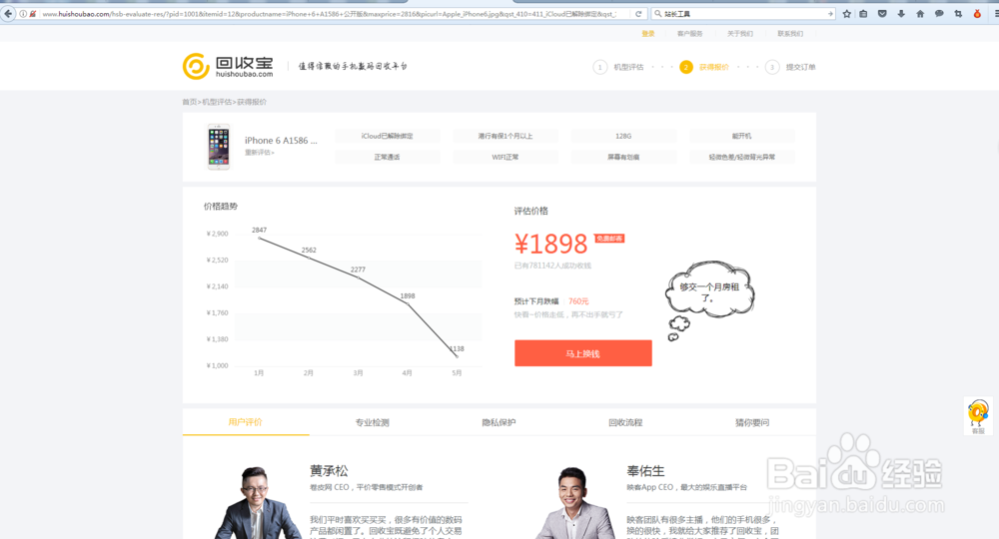Click step 3 circle for 提交订单
This screenshot has width=999, height=539.
772,67
